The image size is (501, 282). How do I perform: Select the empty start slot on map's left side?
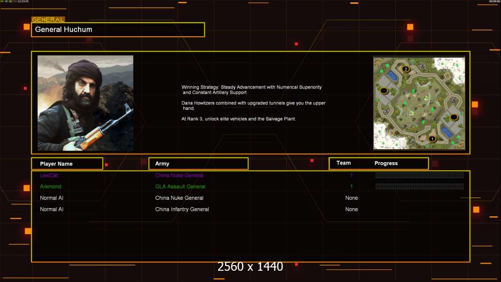(x=384, y=90)
